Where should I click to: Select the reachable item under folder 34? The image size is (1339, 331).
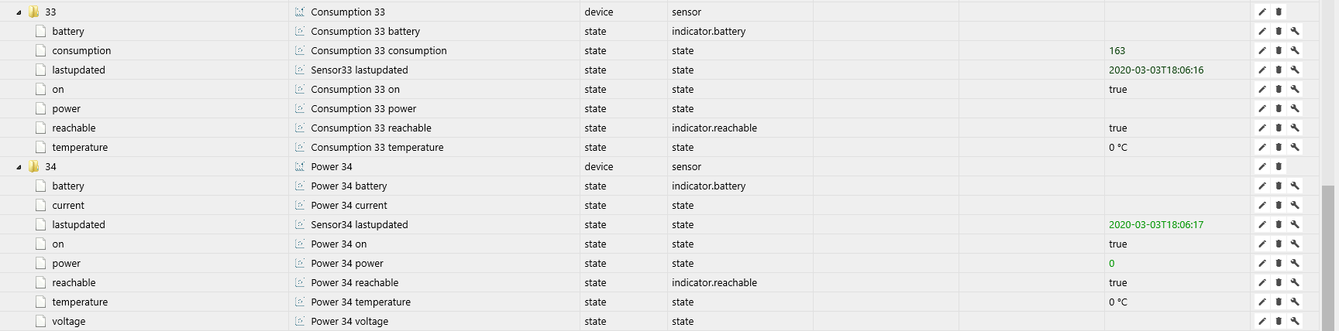point(74,282)
